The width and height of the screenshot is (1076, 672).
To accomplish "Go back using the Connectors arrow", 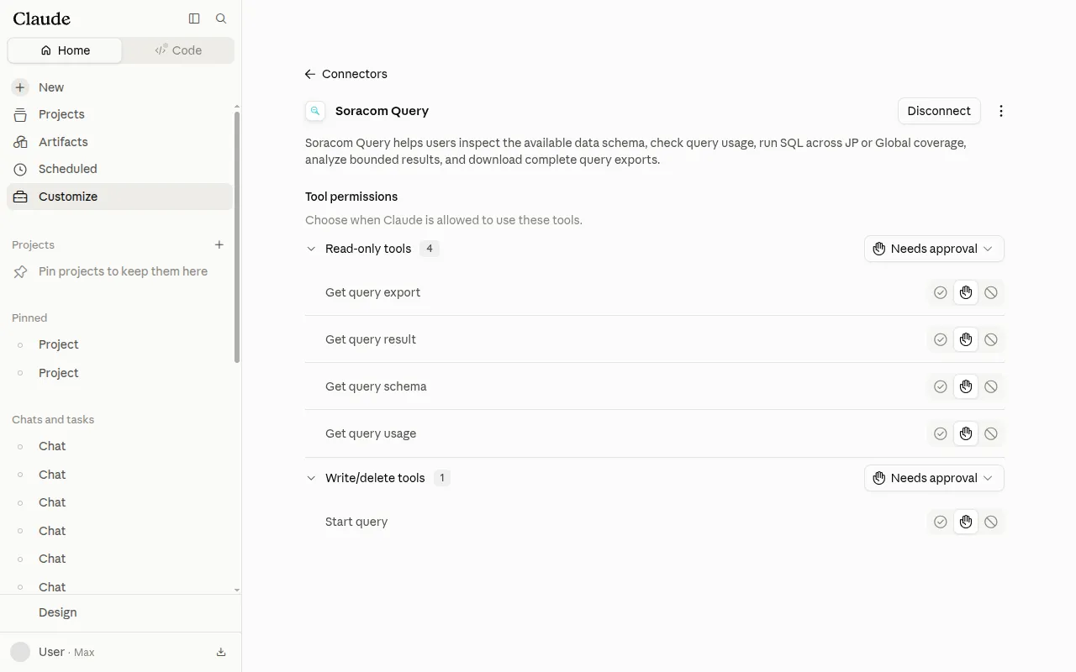I will coord(309,74).
